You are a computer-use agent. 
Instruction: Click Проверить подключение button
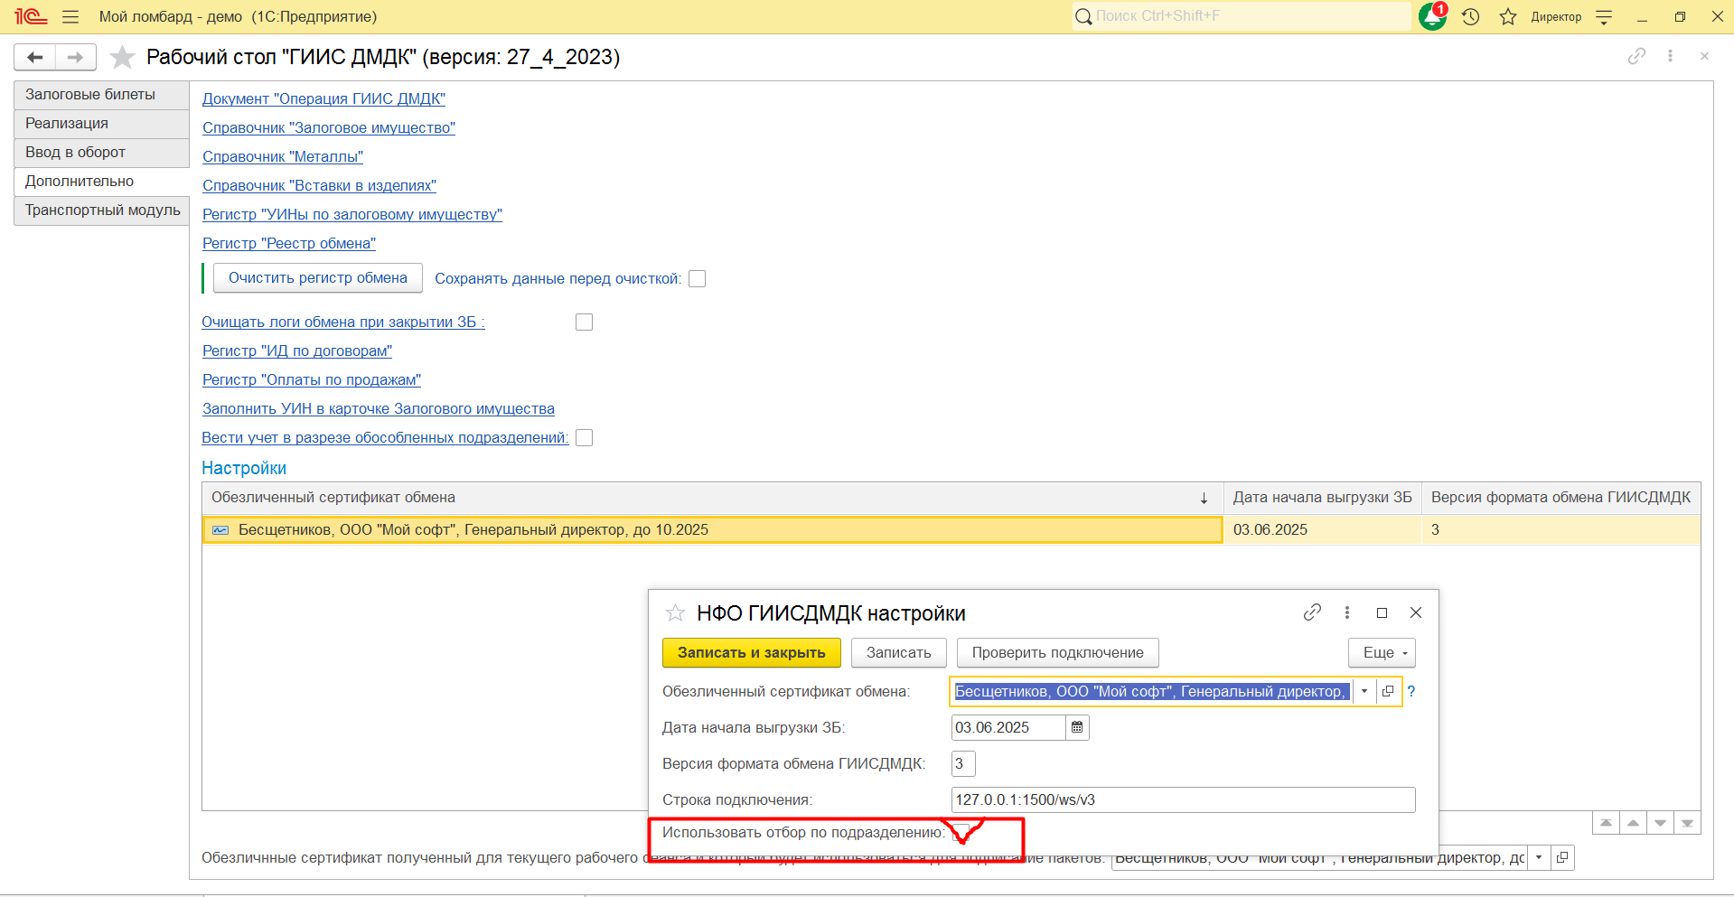pyautogui.click(x=1057, y=652)
